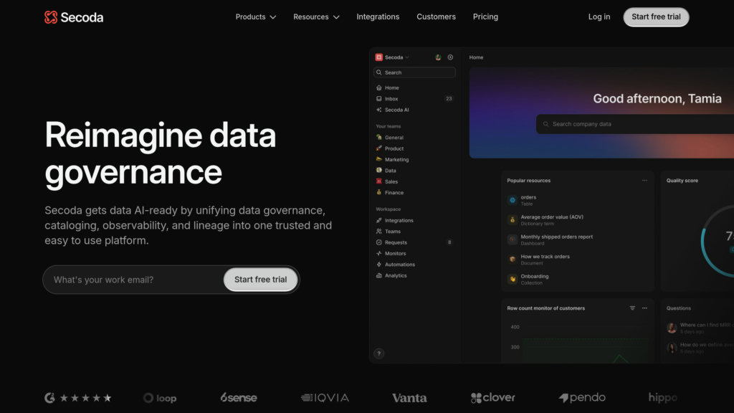
Task: Click the Log in link
Action: click(599, 17)
